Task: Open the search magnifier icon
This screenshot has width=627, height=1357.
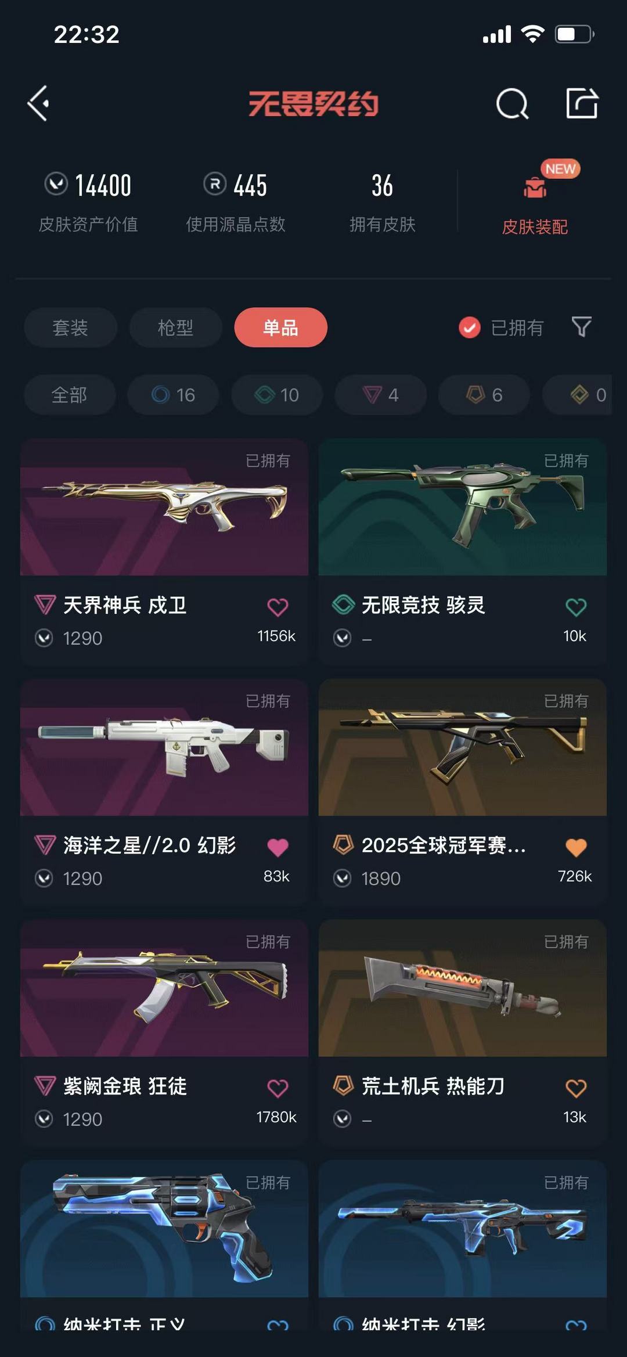Action: tap(512, 104)
